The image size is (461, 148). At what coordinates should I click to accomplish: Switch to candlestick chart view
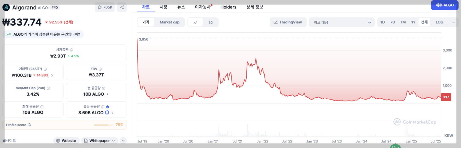point(211,22)
